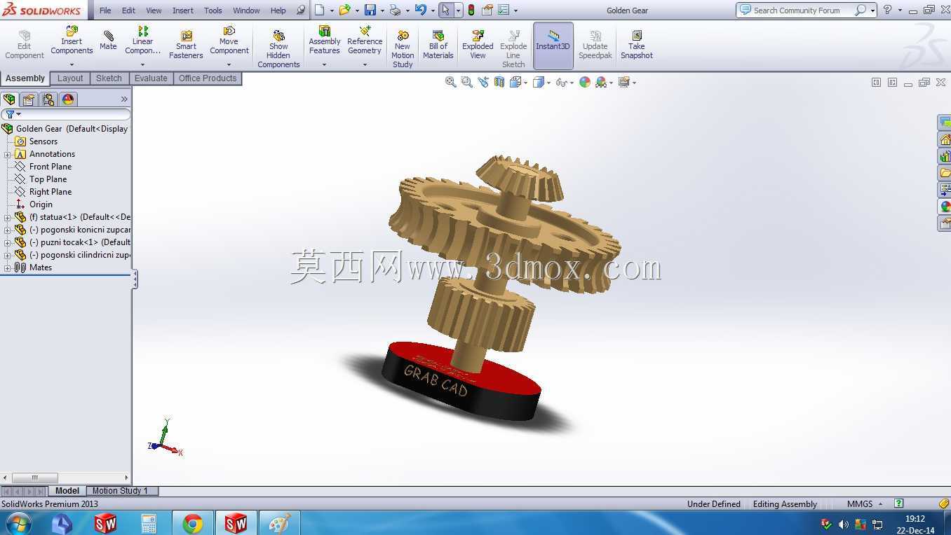The width and height of the screenshot is (951, 535).
Task: Start a New Motion Study
Action: (403, 49)
